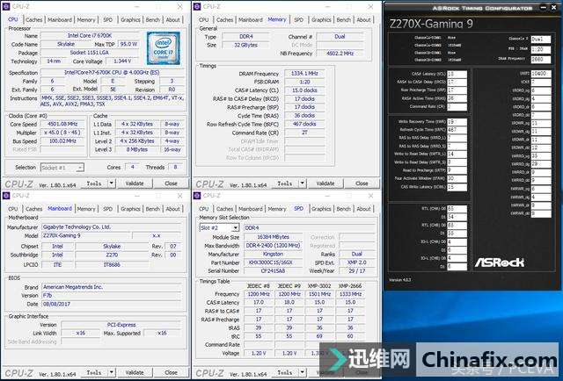Open Memory tab in the Mainboard window
The image size is (563, 381).
(86, 209)
